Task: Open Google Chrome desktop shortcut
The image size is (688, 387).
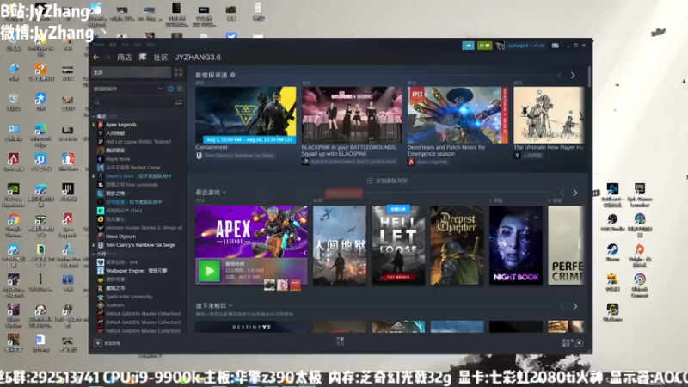Action: click(x=13, y=224)
